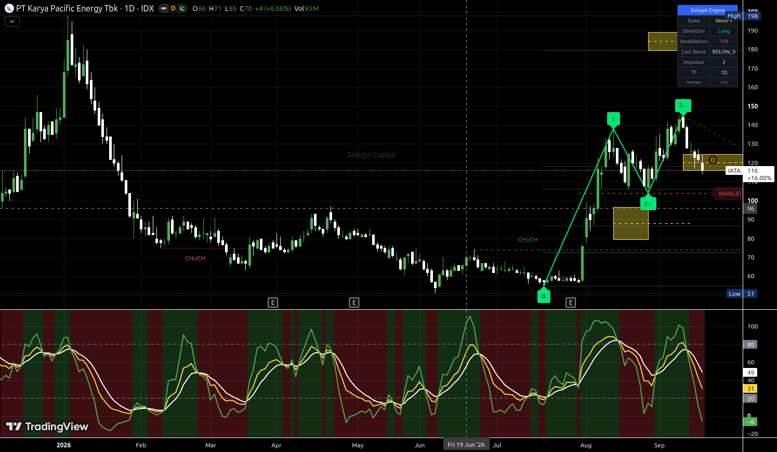
Task: Select the wave 3~ label marker
Action: click(683, 106)
